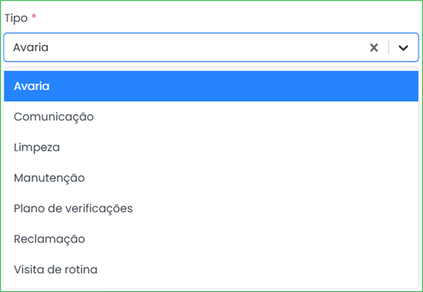
Task: Select the Limpeza option
Action: click(37, 147)
